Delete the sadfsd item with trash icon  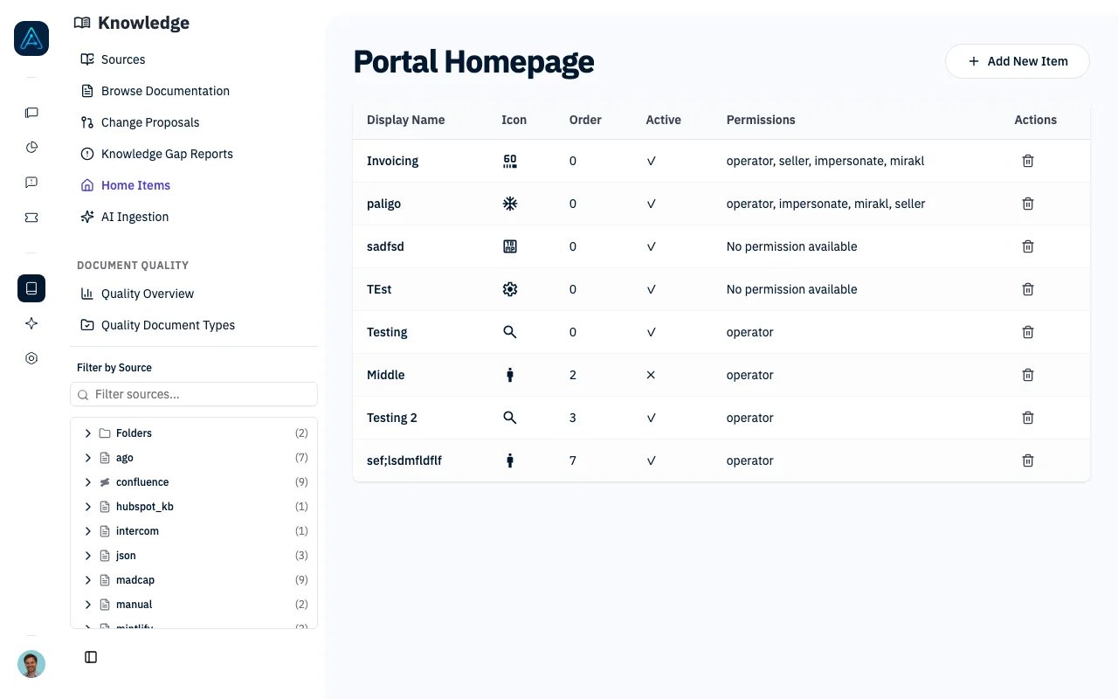(x=1028, y=246)
